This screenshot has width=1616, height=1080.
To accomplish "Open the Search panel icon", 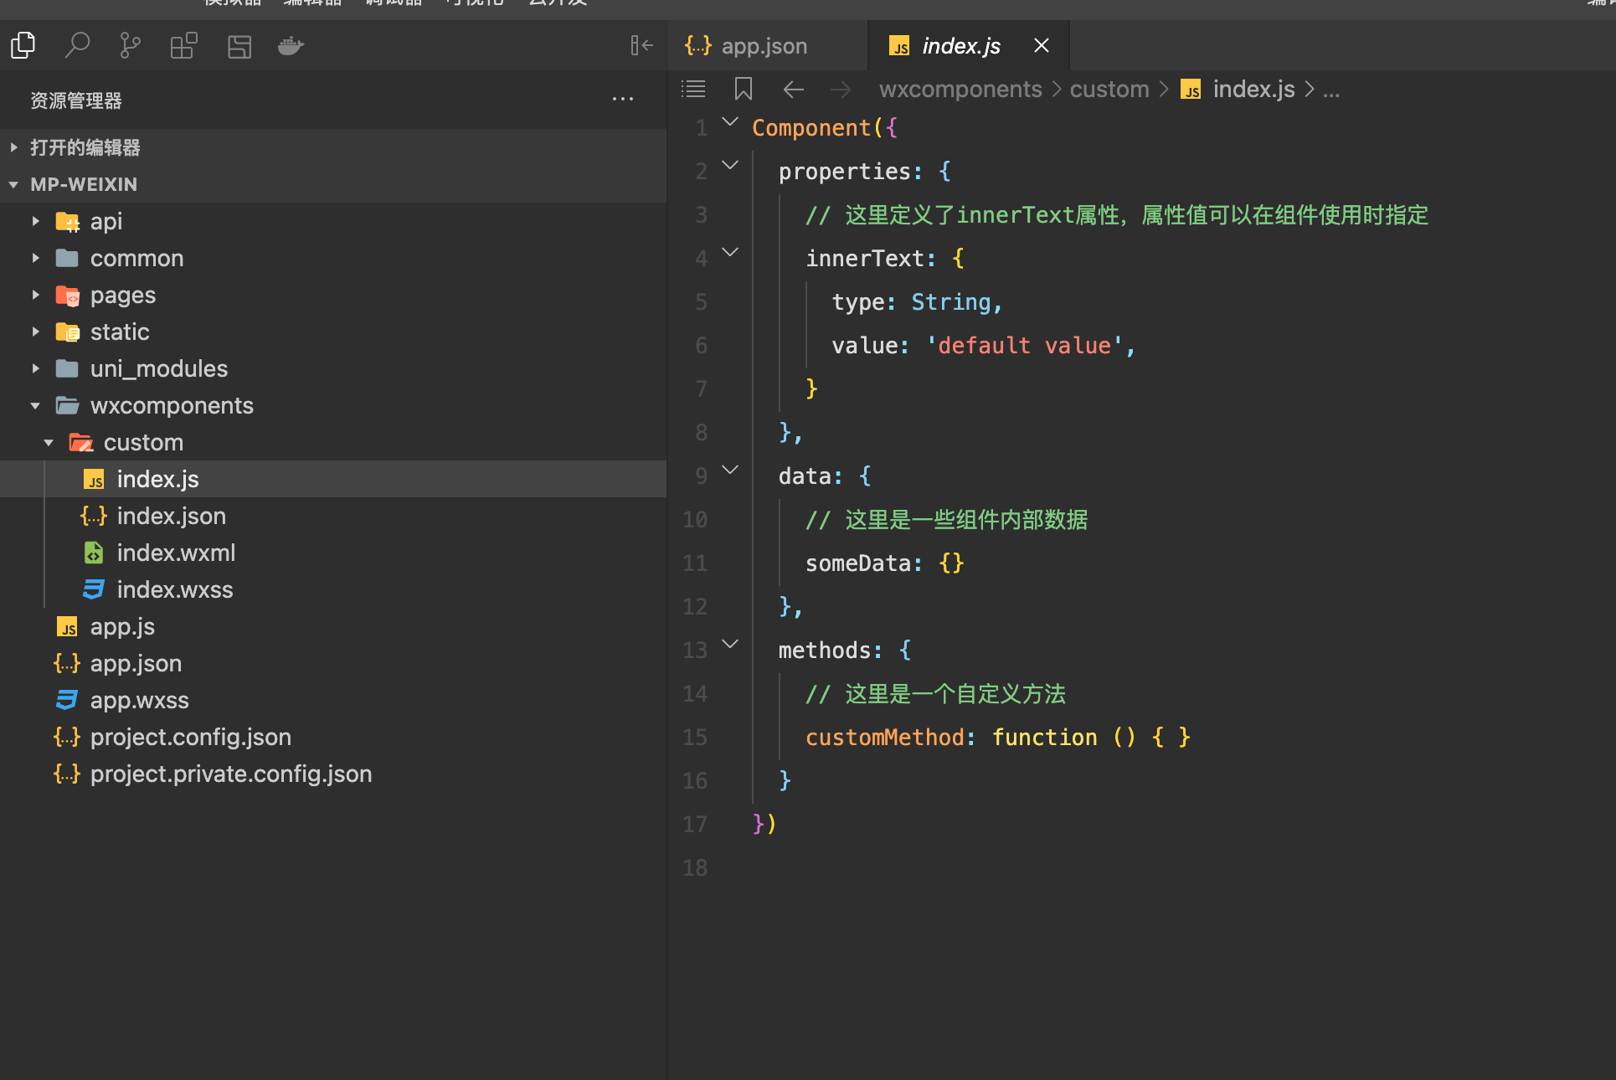I will click(77, 45).
